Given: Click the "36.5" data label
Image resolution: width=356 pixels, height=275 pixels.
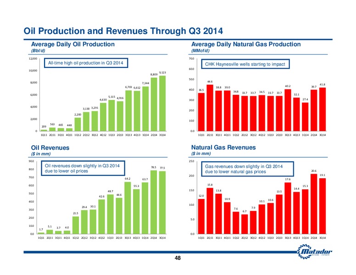Looking at the screenshot, I should (x=201, y=90).
